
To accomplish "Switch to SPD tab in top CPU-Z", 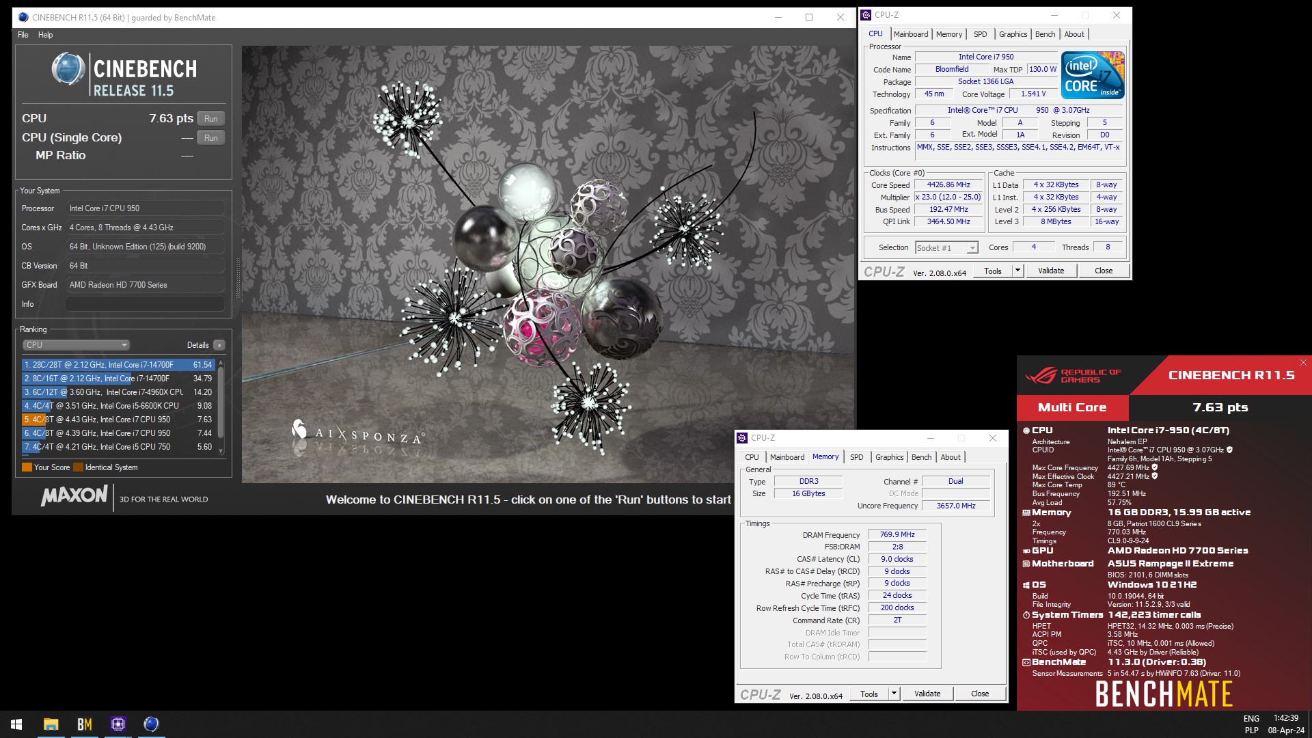I will tap(980, 34).
